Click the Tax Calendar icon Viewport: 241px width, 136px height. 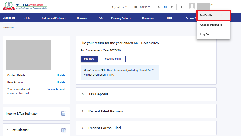tap(64, 130)
